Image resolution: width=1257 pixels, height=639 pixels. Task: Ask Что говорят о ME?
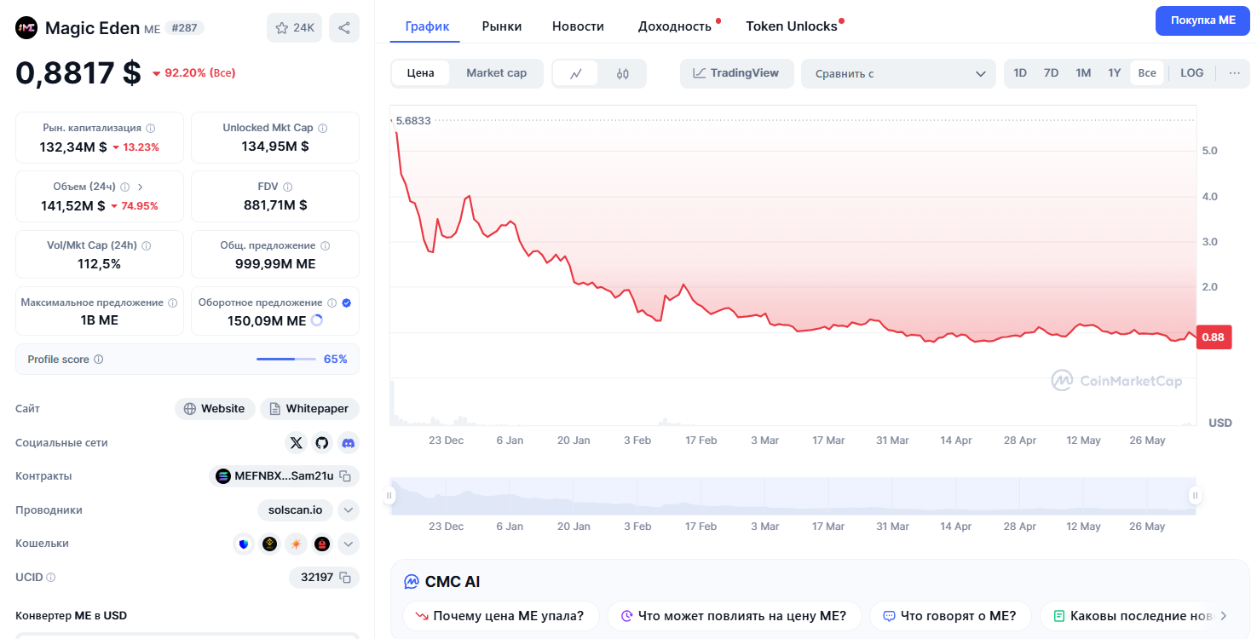pos(949,616)
